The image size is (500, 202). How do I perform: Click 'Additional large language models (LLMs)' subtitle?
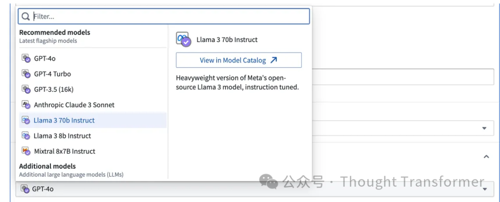[71, 175]
